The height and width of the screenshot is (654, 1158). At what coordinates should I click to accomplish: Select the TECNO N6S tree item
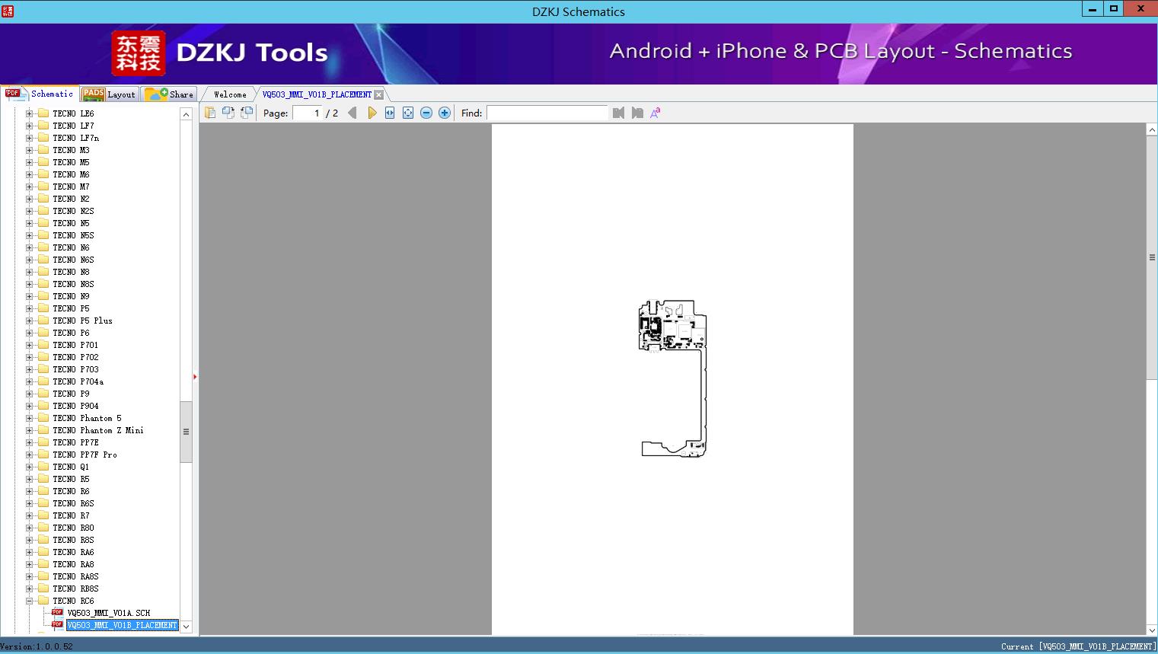tap(73, 260)
